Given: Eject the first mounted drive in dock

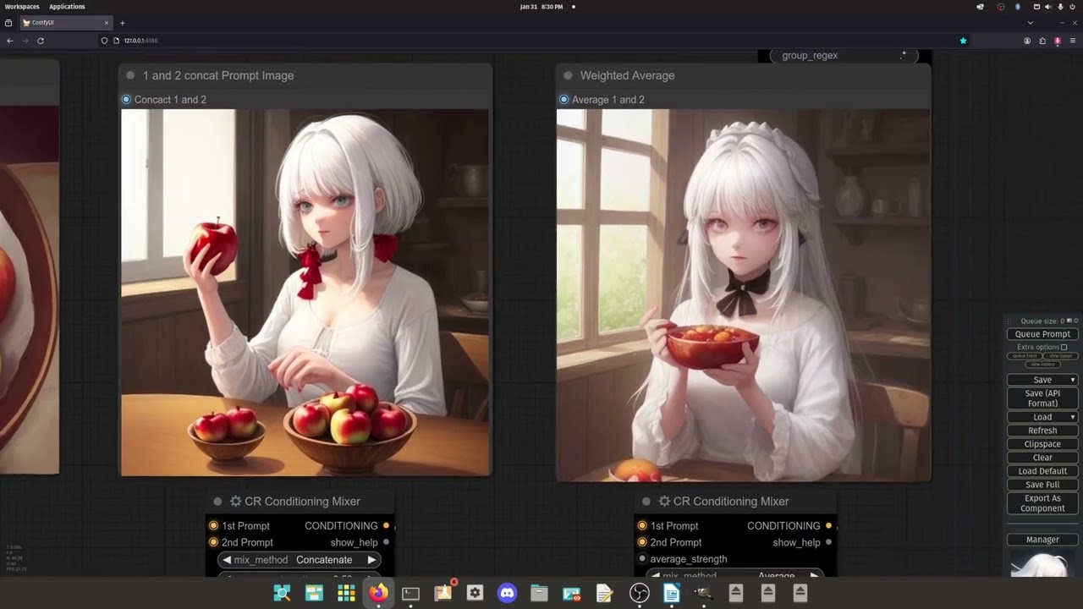Looking at the screenshot, I should click(735, 593).
